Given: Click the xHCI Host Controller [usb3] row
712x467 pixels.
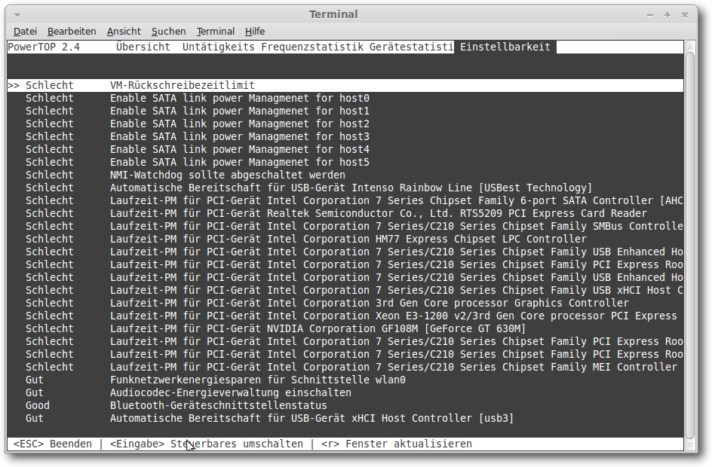Looking at the screenshot, I should [345, 418].
